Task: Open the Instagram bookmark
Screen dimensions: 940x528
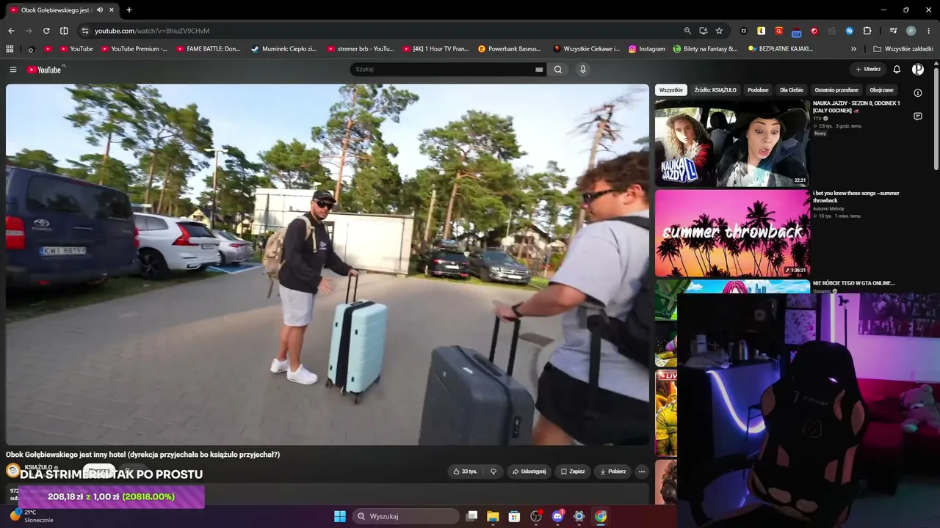Action: pos(646,49)
